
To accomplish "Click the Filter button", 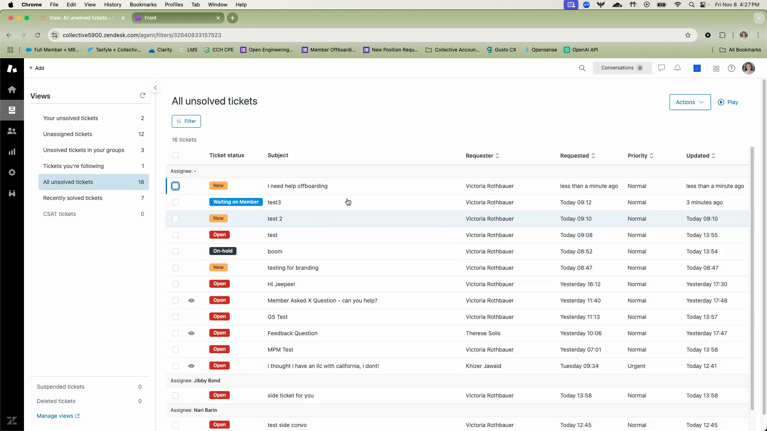I will 186,121.
